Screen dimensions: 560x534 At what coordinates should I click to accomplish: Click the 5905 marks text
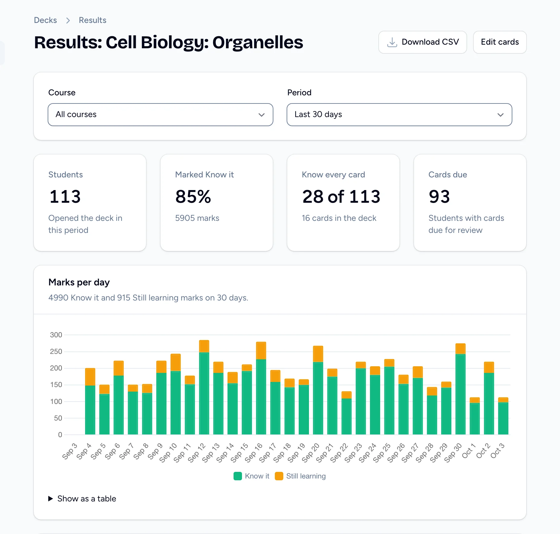click(x=197, y=218)
